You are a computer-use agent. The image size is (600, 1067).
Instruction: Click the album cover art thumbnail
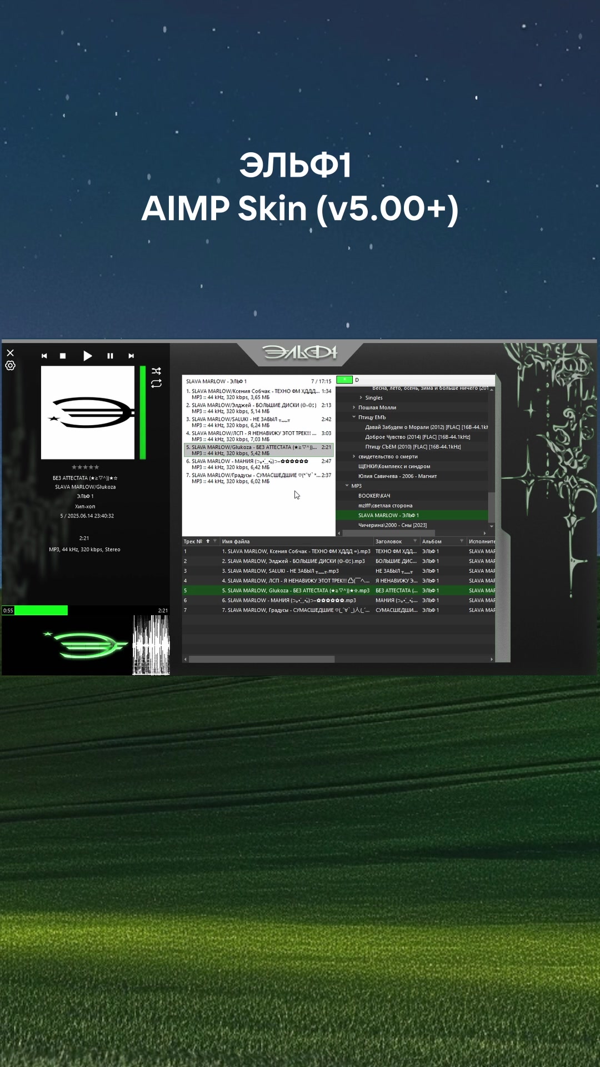click(x=88, y=412)
